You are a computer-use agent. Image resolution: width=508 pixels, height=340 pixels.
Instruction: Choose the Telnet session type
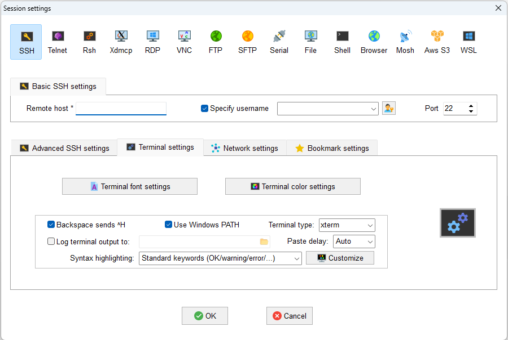58,42
